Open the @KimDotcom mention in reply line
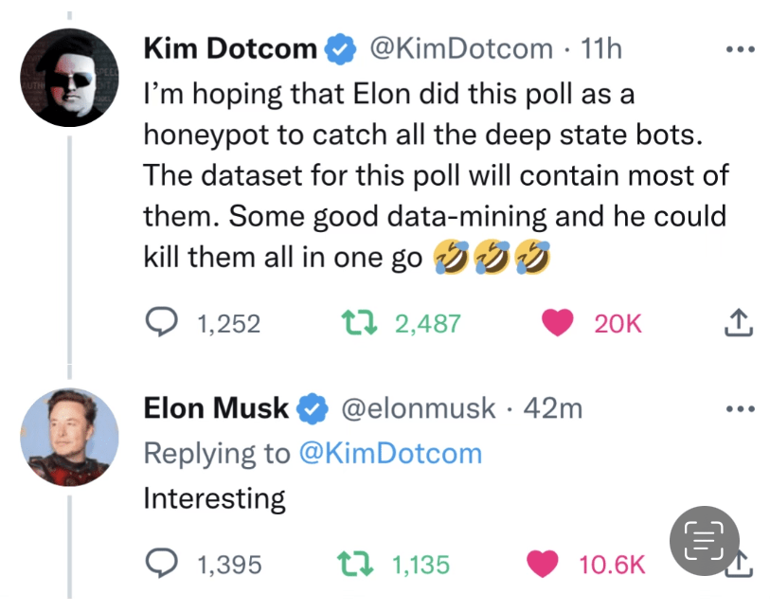 (x=390, y=453)
